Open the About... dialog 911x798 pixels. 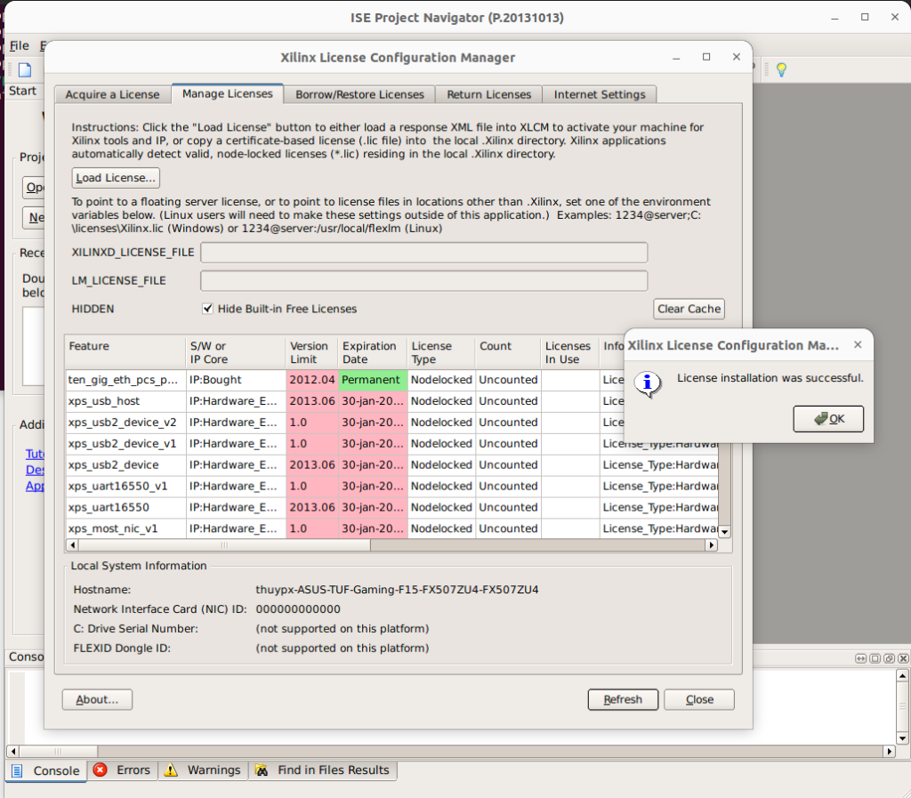coord(97,700)
